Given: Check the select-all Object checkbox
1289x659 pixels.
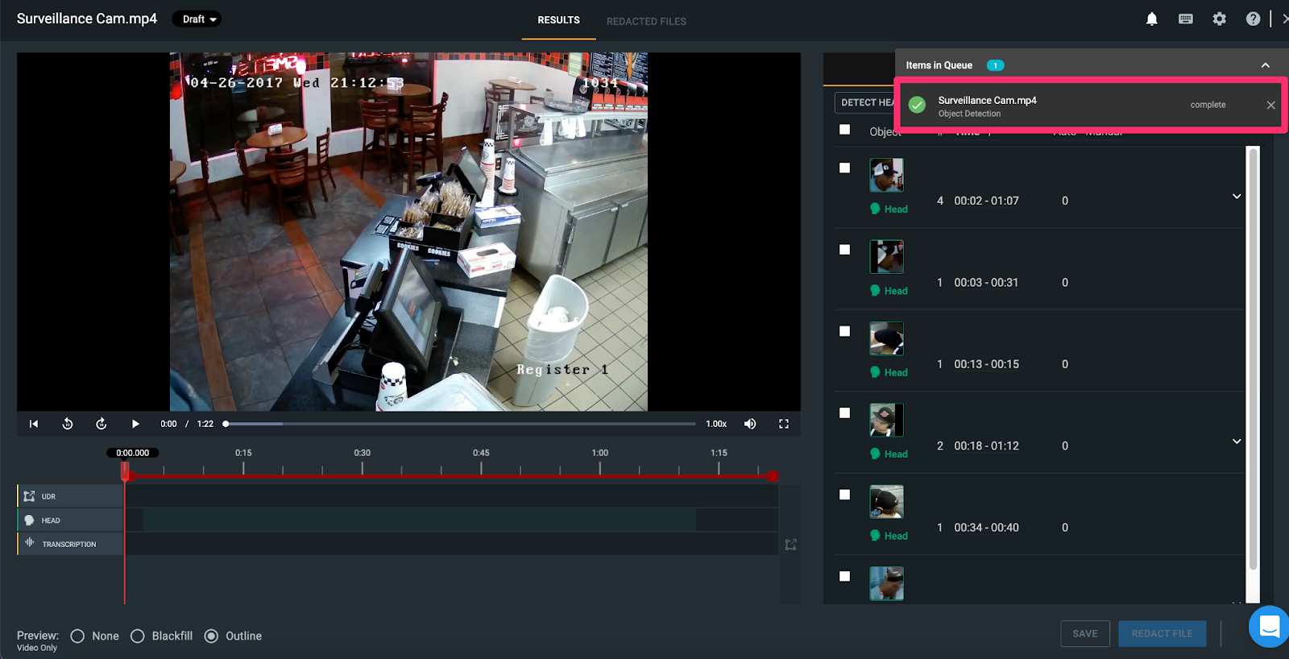Looking at the screenshot, I should [844, 130].
